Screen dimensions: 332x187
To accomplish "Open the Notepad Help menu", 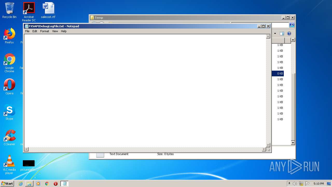I will click(64, 31).
